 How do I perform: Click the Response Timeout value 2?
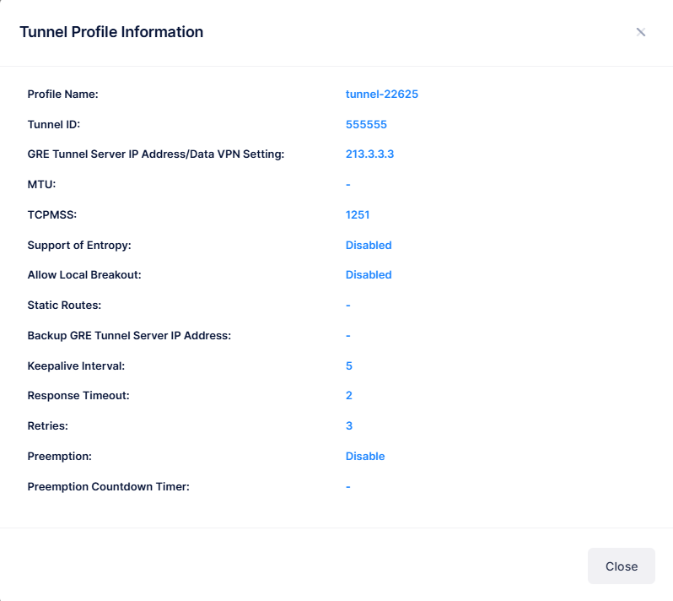pos(349,396)
